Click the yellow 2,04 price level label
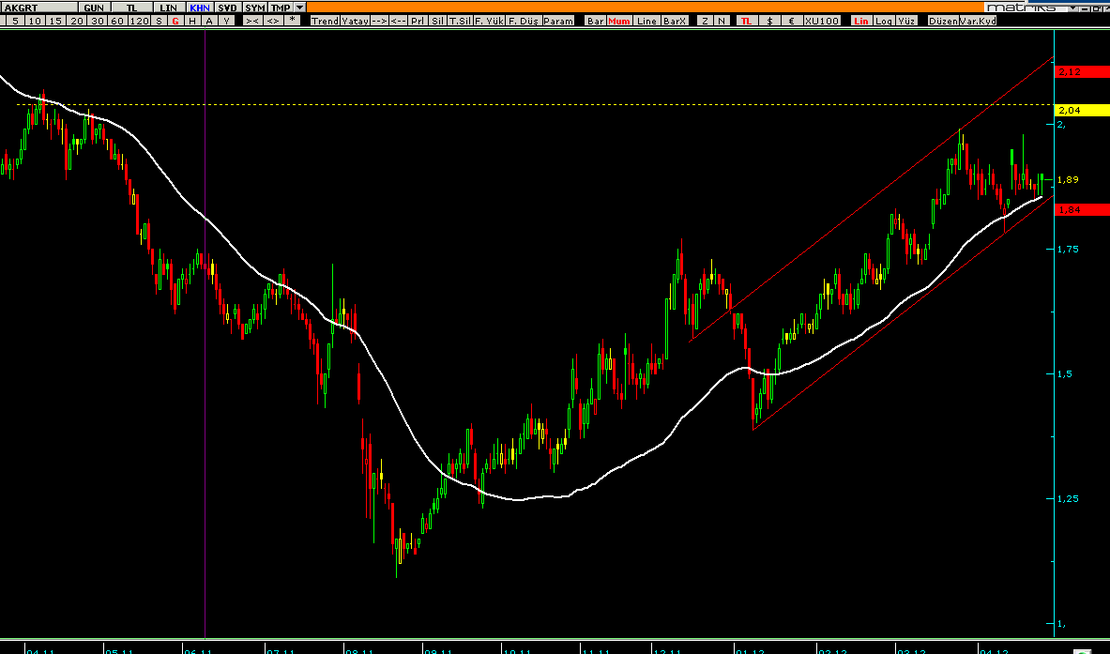1110x654 pixels. click(1082, 110)
